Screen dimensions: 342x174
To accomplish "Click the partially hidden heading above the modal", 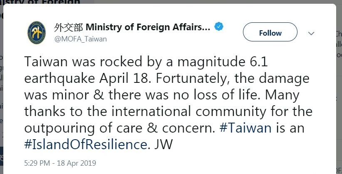I will point(42,2).
